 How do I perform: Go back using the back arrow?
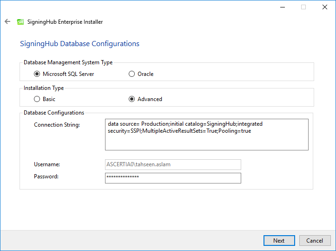click(x=7, y=21)
